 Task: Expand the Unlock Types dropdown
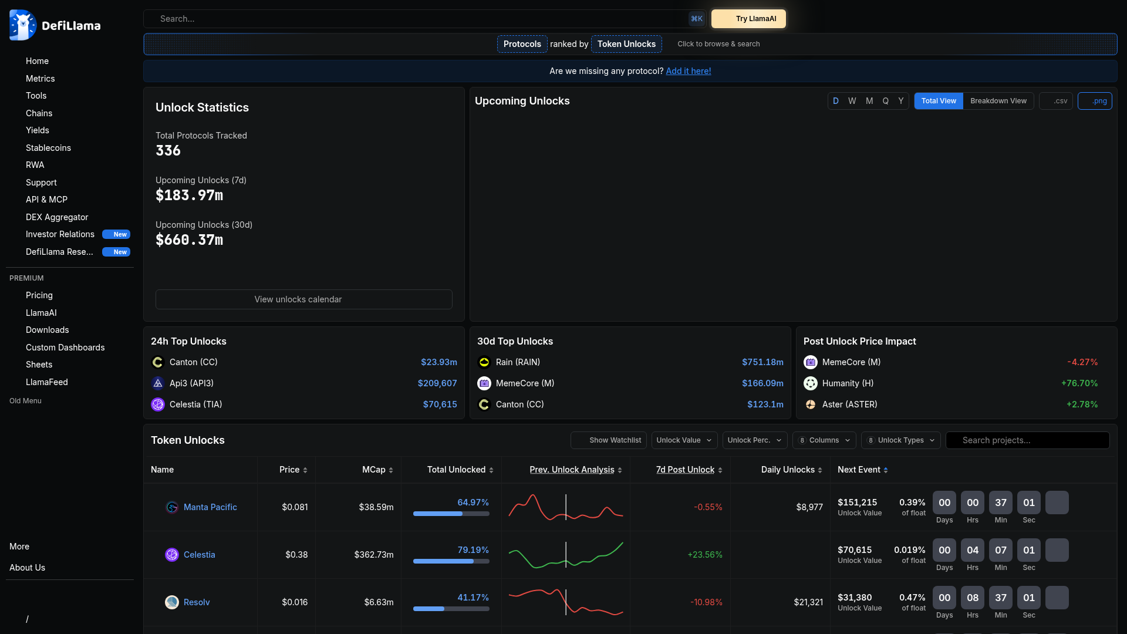click(x=901, y=440)
